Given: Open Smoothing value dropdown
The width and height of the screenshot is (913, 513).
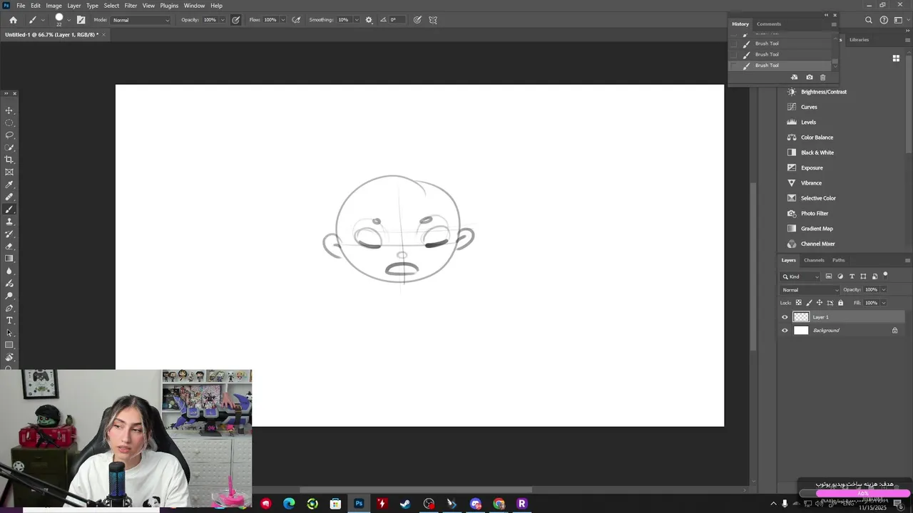Looking at the screenshot, I should coord(356,20).
